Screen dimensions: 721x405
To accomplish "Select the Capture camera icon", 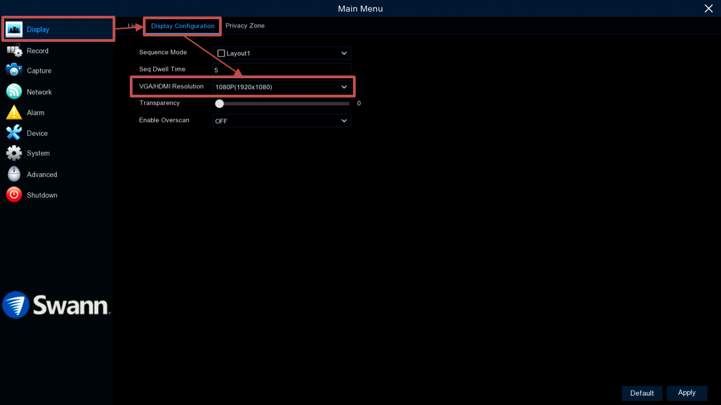I will click(14, 71).
